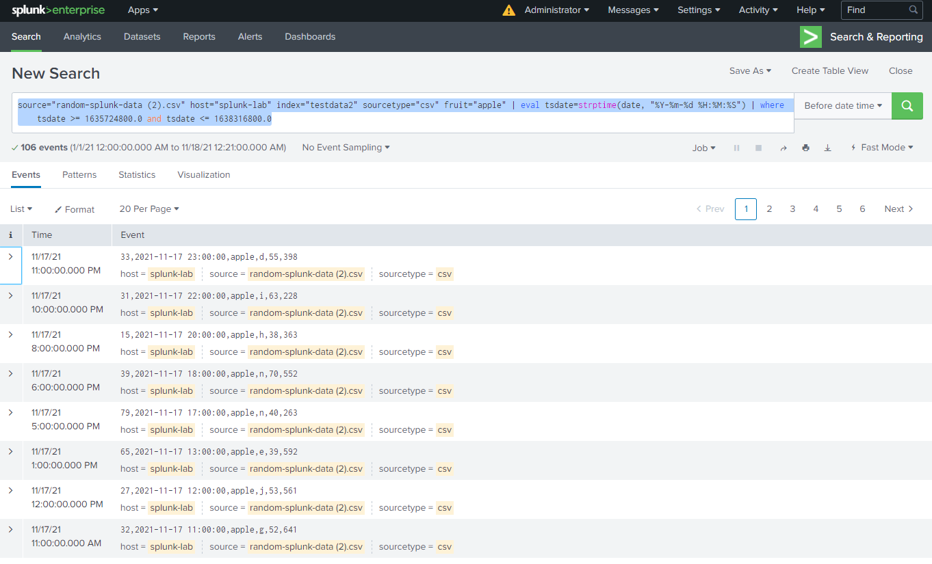Click csv sourcetype value in first event

[445, 274]
